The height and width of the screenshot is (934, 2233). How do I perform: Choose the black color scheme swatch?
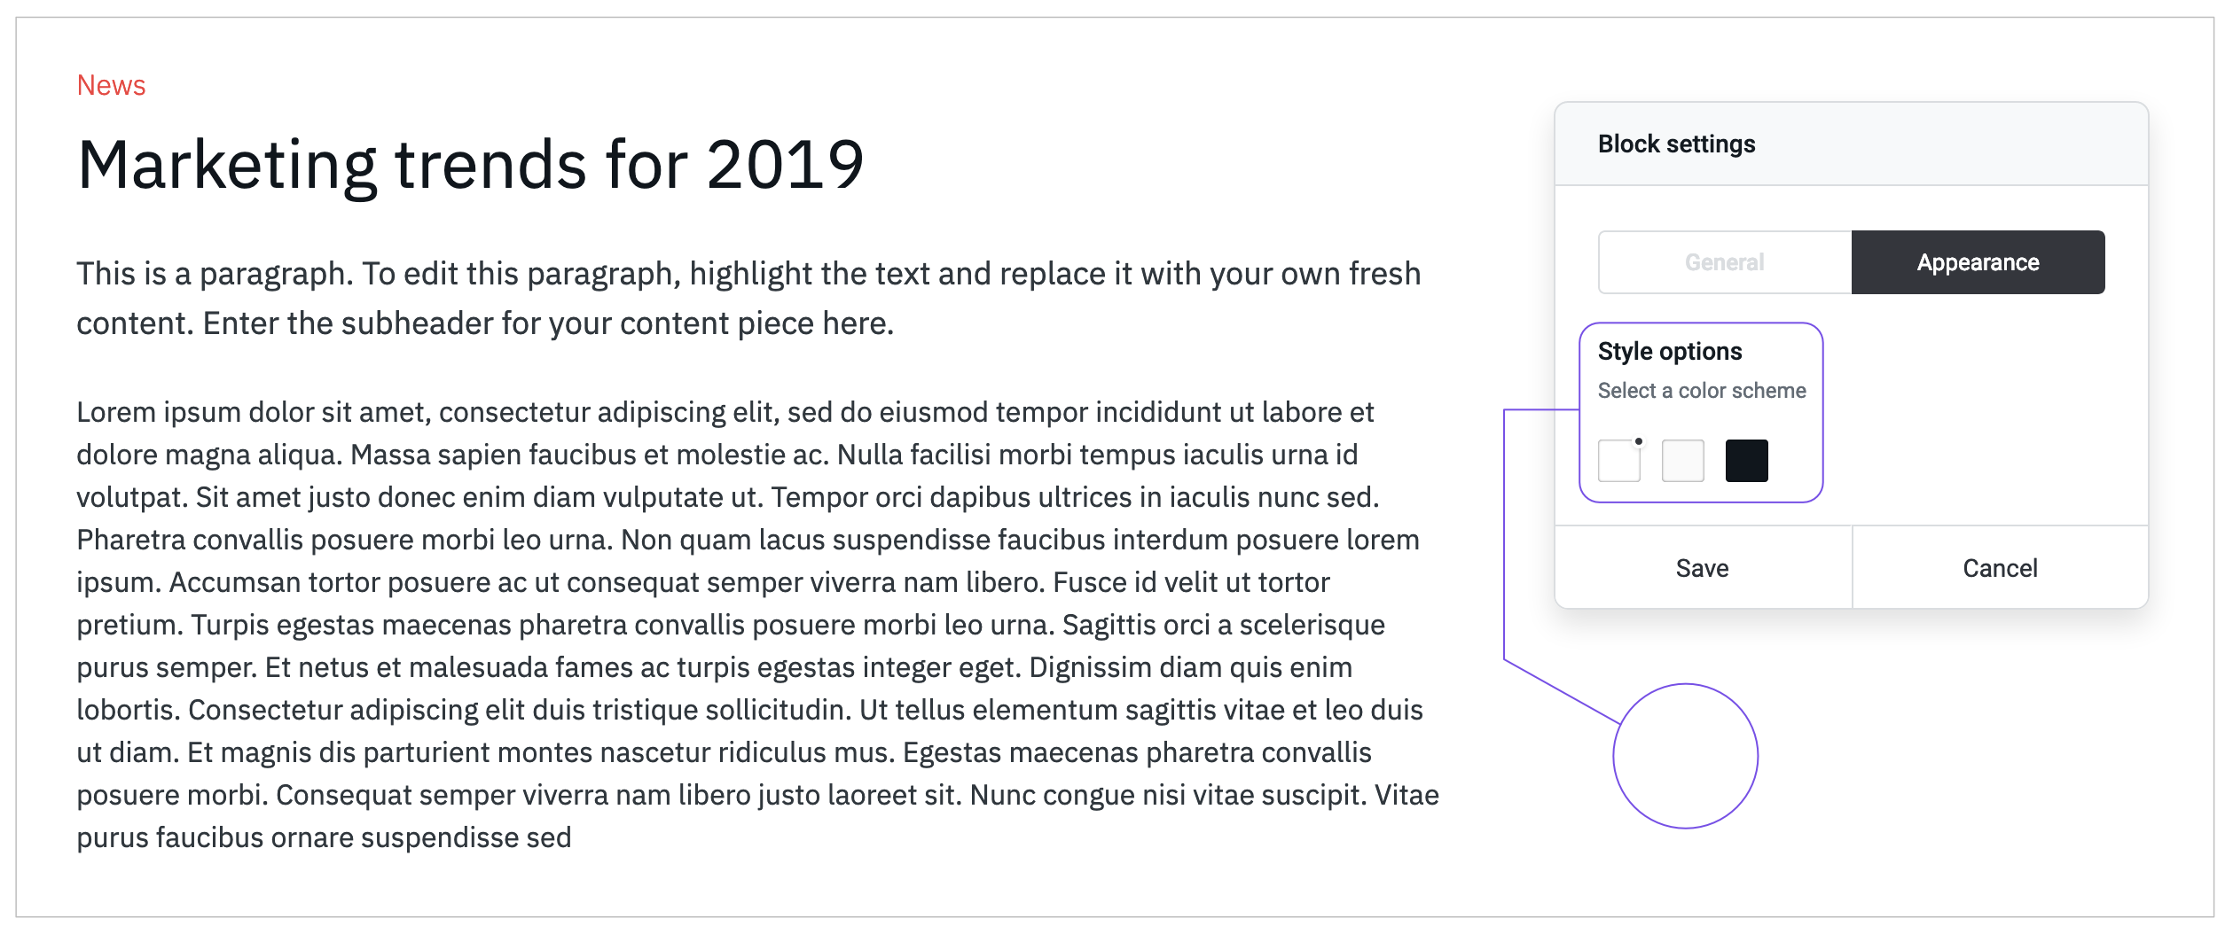click(1747, 461)
